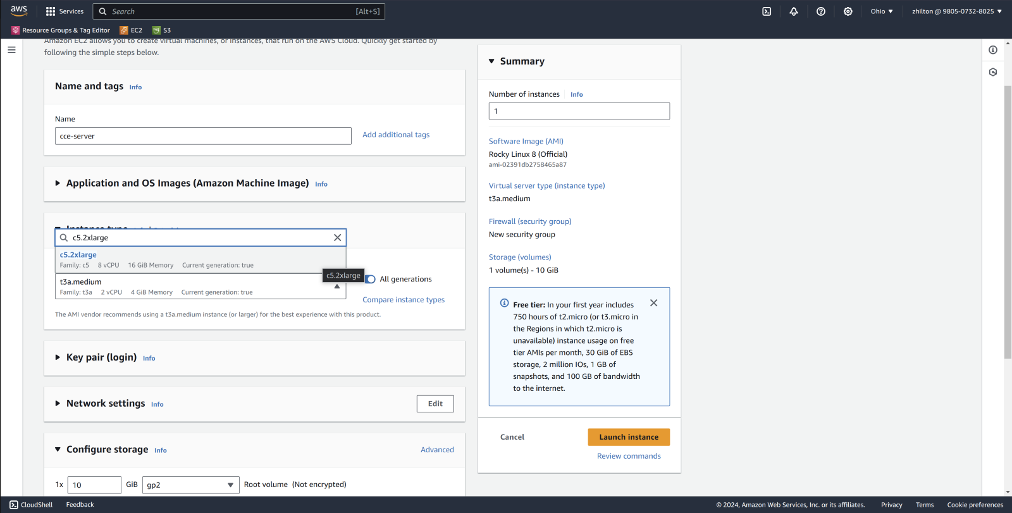Screen dimensions: 1012x513
Task: Expand the Key pair (login) section
Action: point(58,357)
